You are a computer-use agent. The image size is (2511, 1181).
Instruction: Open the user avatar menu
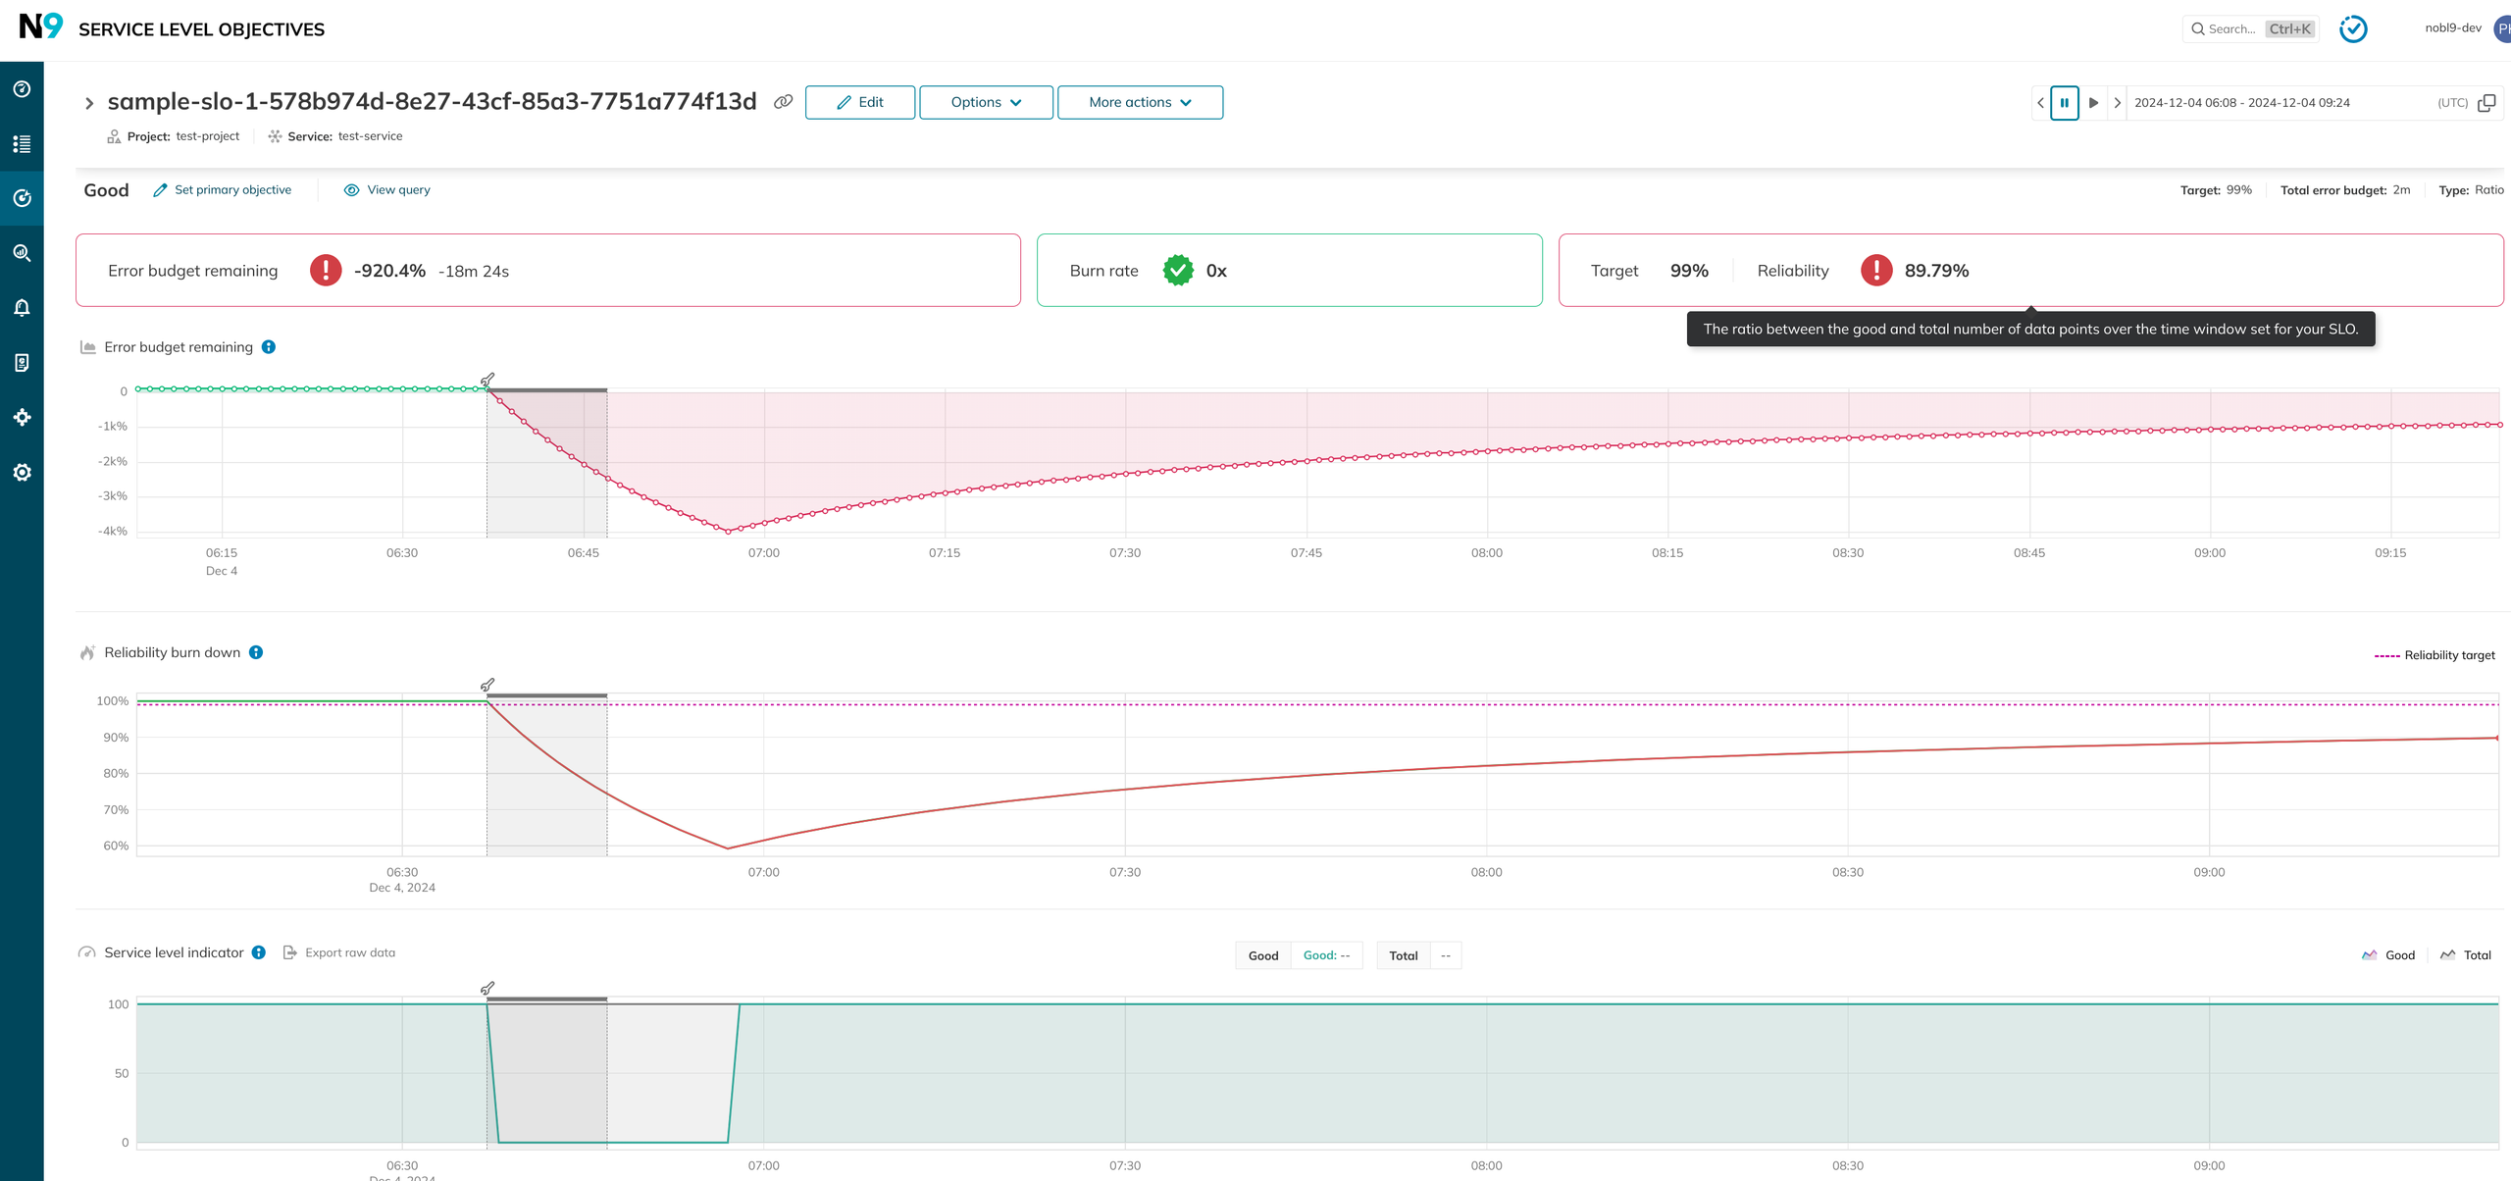coord(2502,28)
